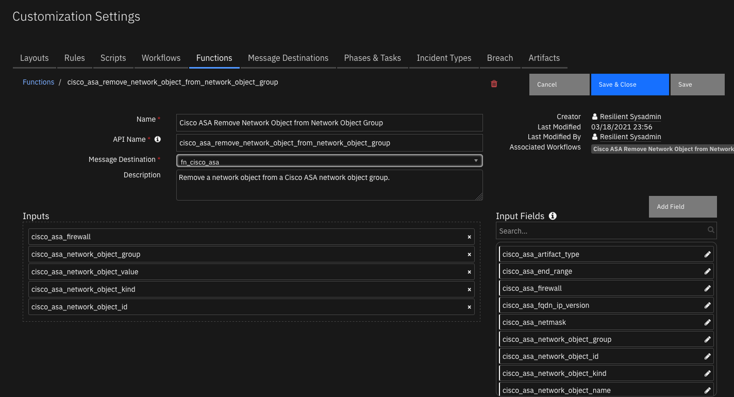Image resolution: width=734 pixels, height=397 pixels.
Task: Select cisco_asa_netmask in Input Fields list
Action: tap(606, 322)
